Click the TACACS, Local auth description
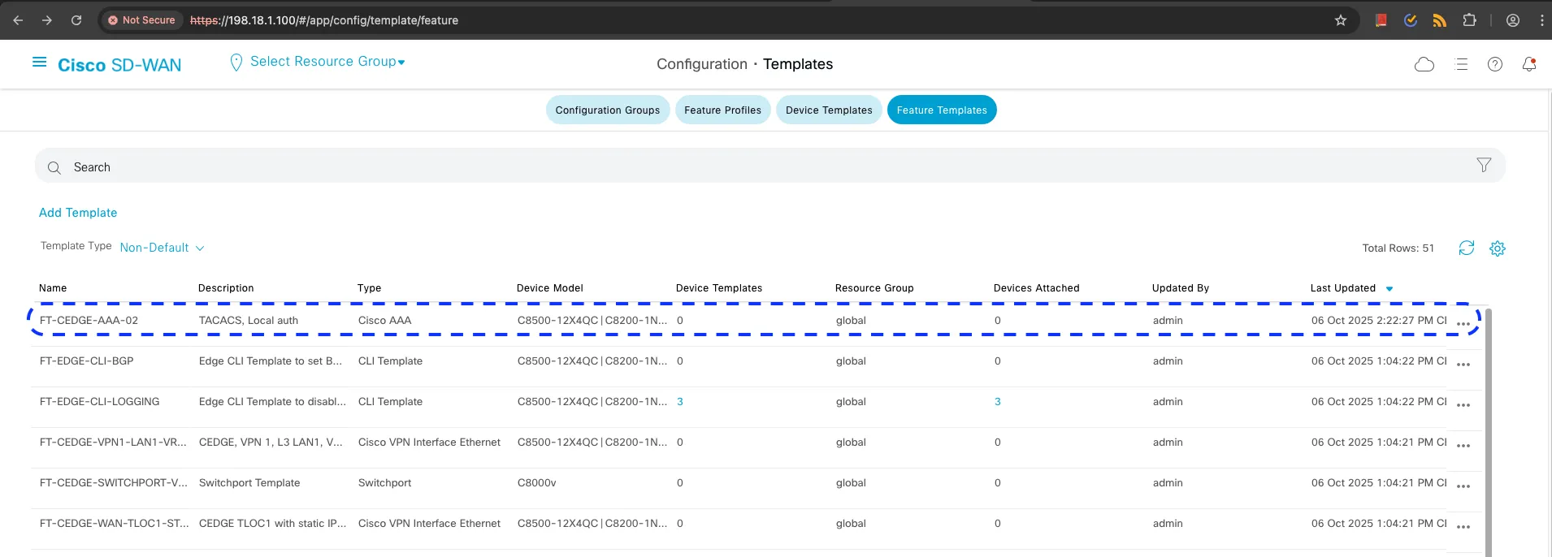 [x=249, y=321]
